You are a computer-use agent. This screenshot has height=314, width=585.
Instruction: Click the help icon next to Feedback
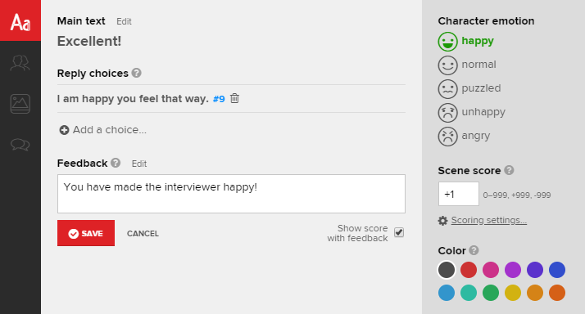point(116,163)
